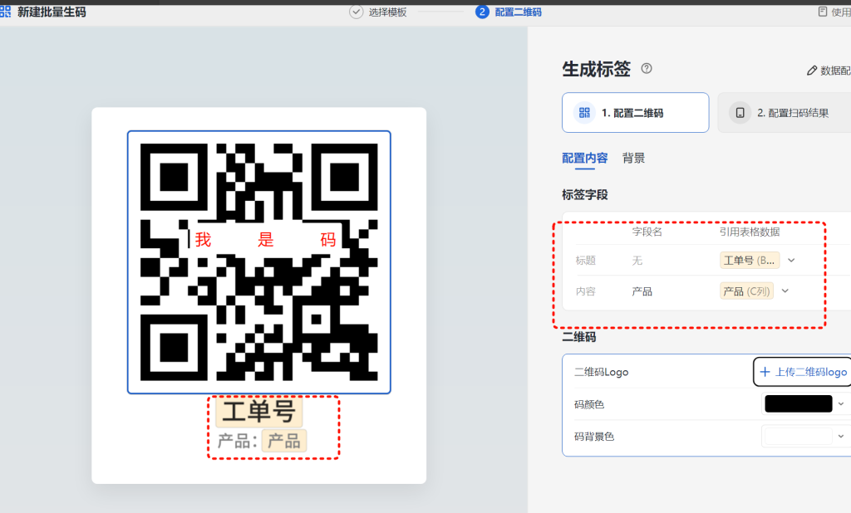The image size is (851, 513).
Task: Expand the 产品 (C列) reference dropdown arrow
Action: click(785, 291)
